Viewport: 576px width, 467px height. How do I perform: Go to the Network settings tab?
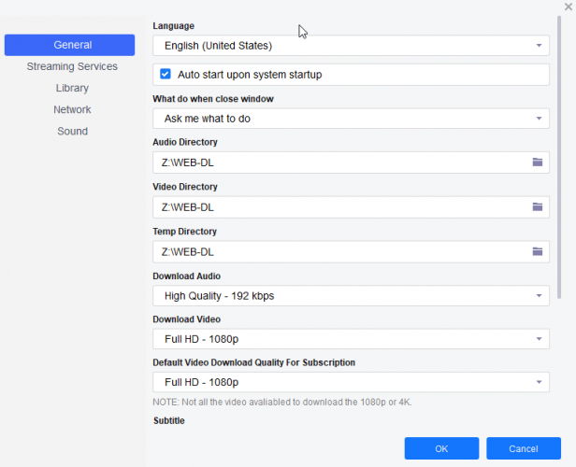point(72,109)
